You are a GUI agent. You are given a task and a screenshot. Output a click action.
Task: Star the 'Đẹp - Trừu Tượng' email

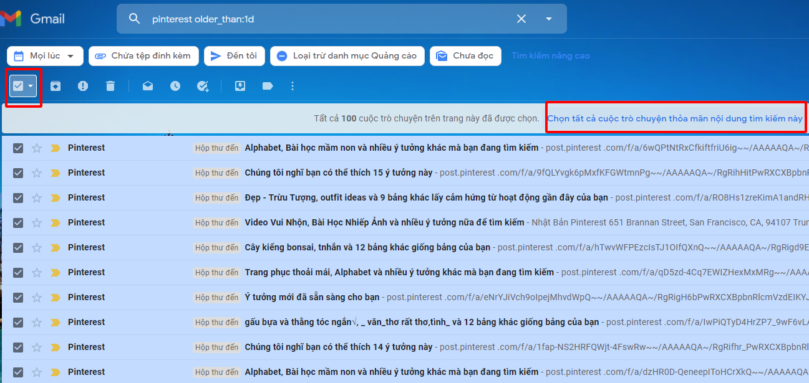point(37,197)
